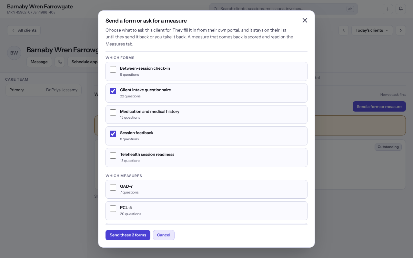This screenshot has width=413, height=258.
Task: Click the '9 questions' text
Action: tap(129, 74)
